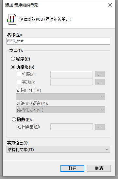Open the 方法实现语言 dropdown
This screenshot has width=118, height=179.
click(x=60, y=110)
